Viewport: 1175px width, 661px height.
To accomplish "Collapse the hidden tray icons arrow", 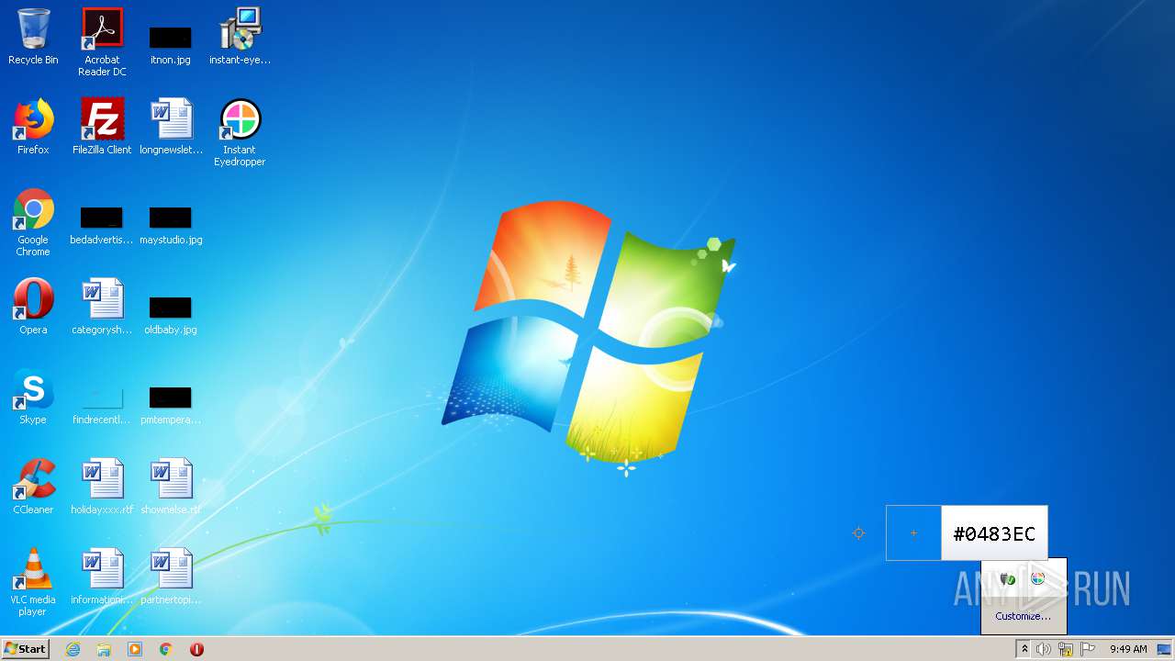I will tap(1024, 649).
